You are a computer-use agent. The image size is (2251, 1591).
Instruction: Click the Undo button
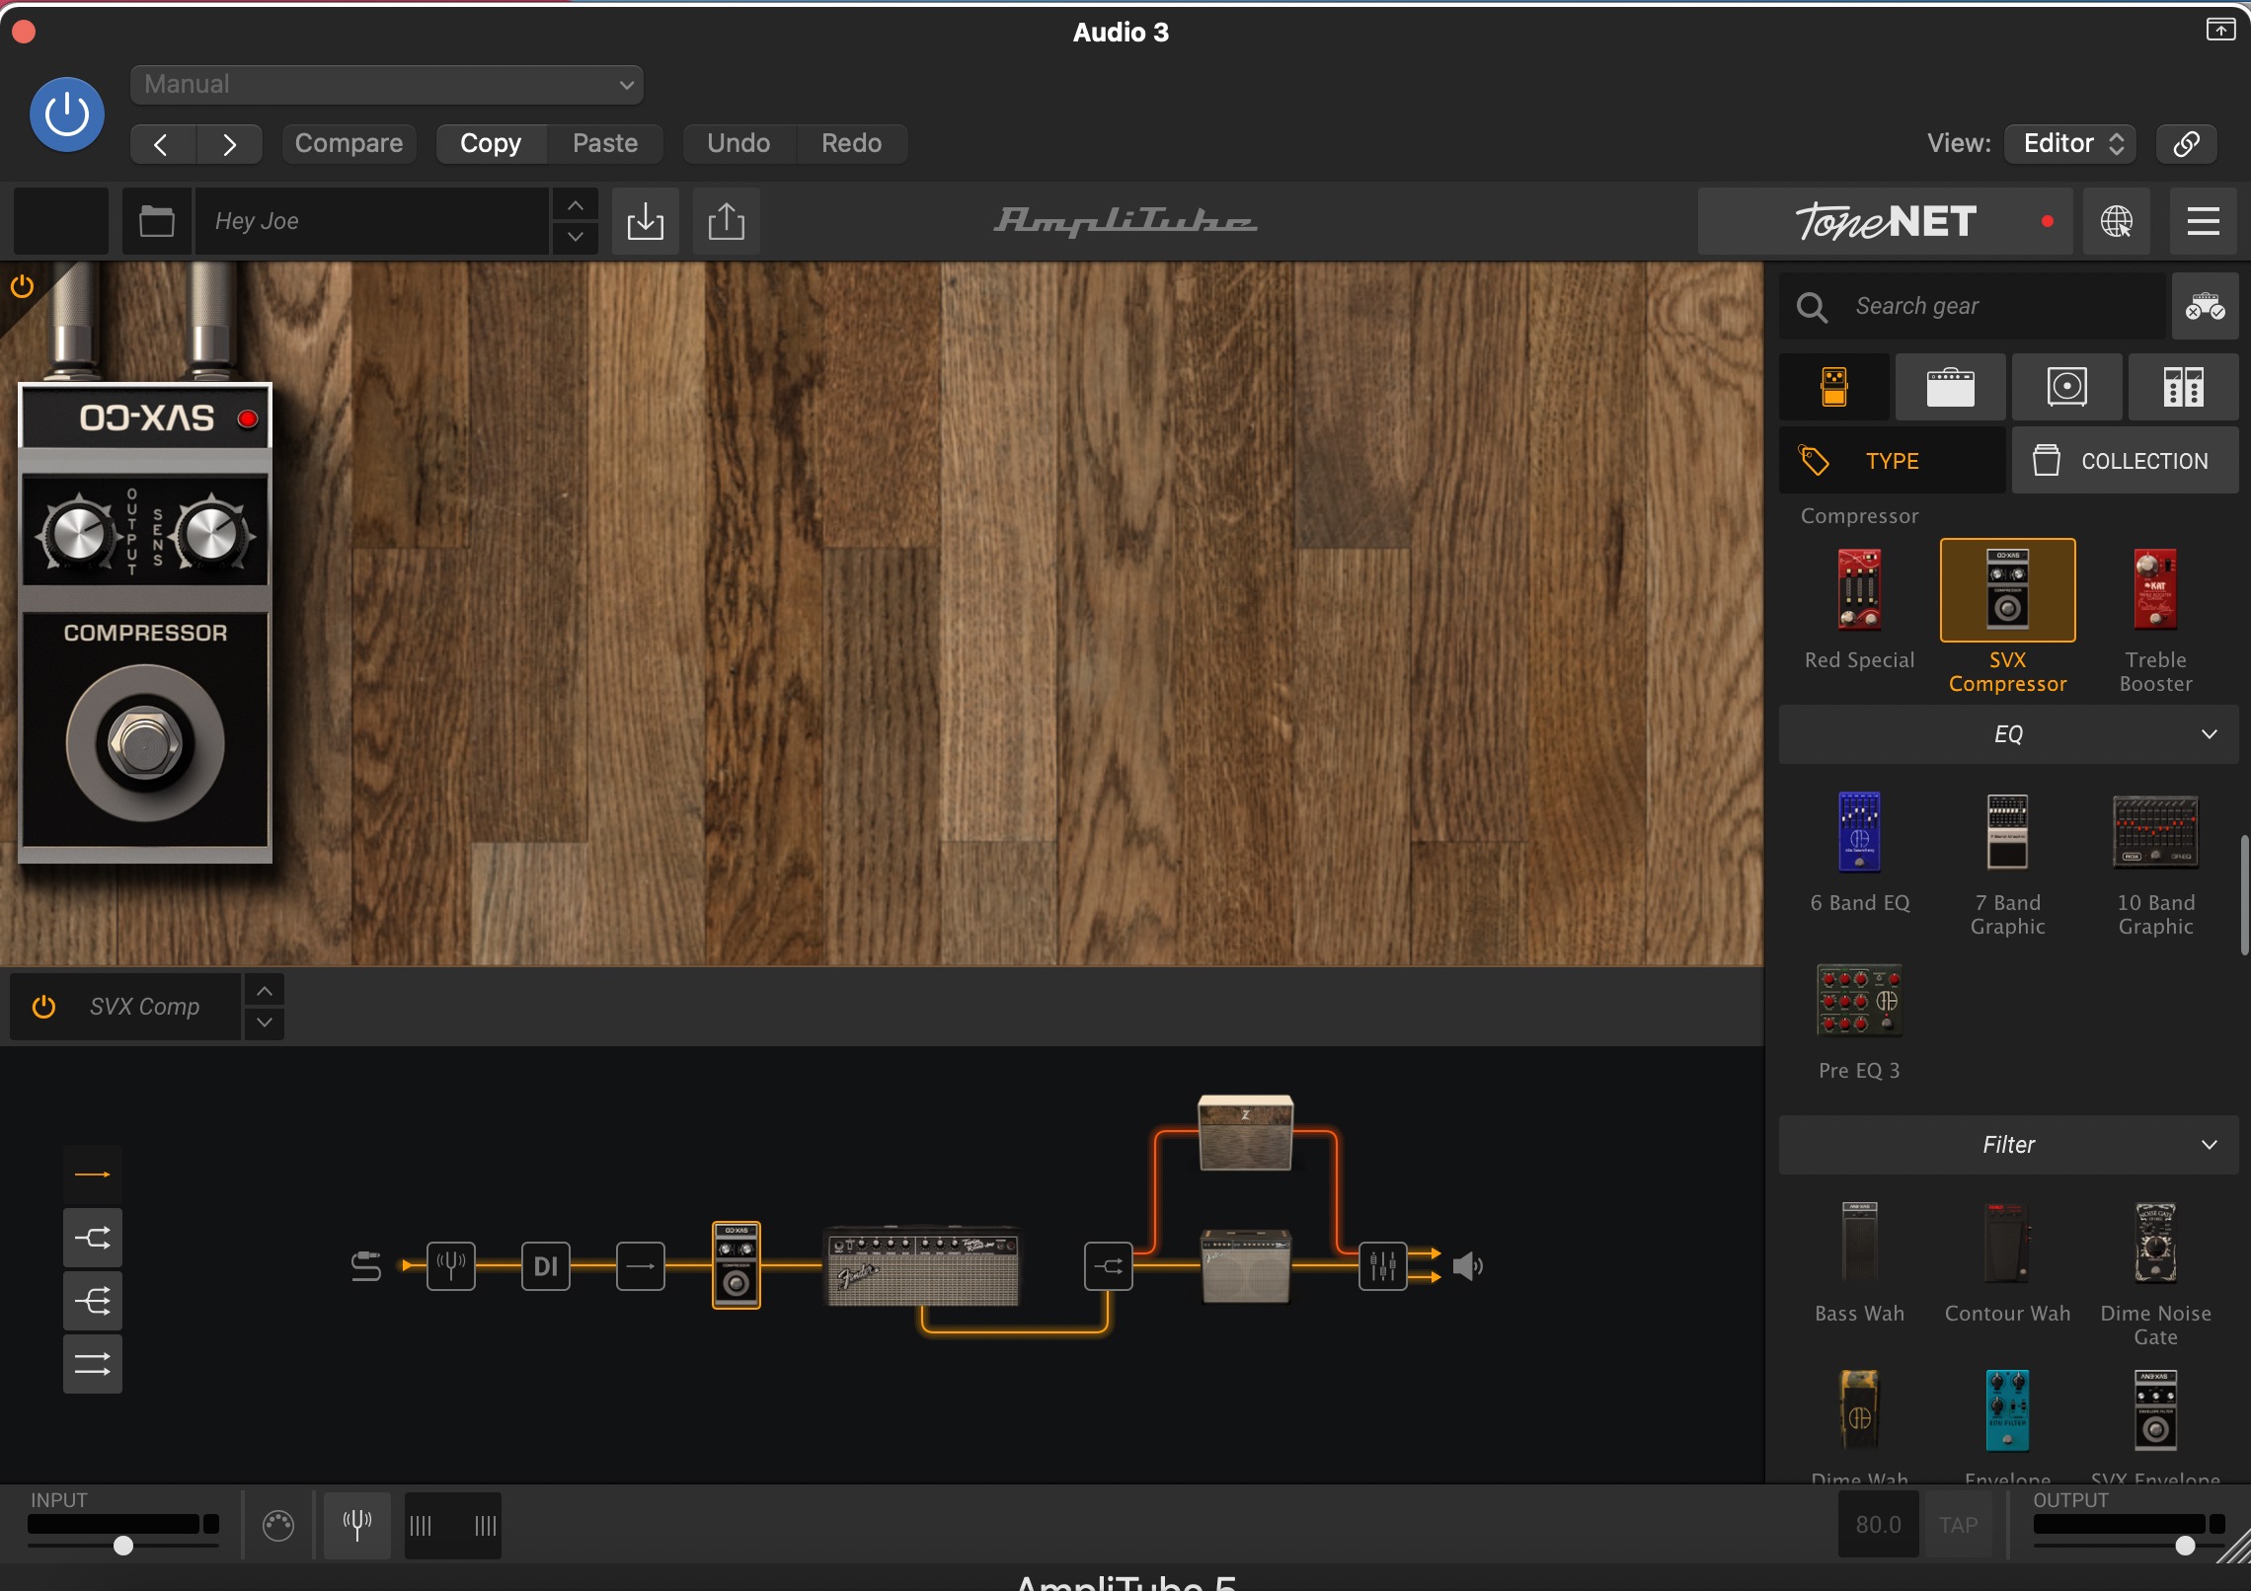[x=738, y=144]
